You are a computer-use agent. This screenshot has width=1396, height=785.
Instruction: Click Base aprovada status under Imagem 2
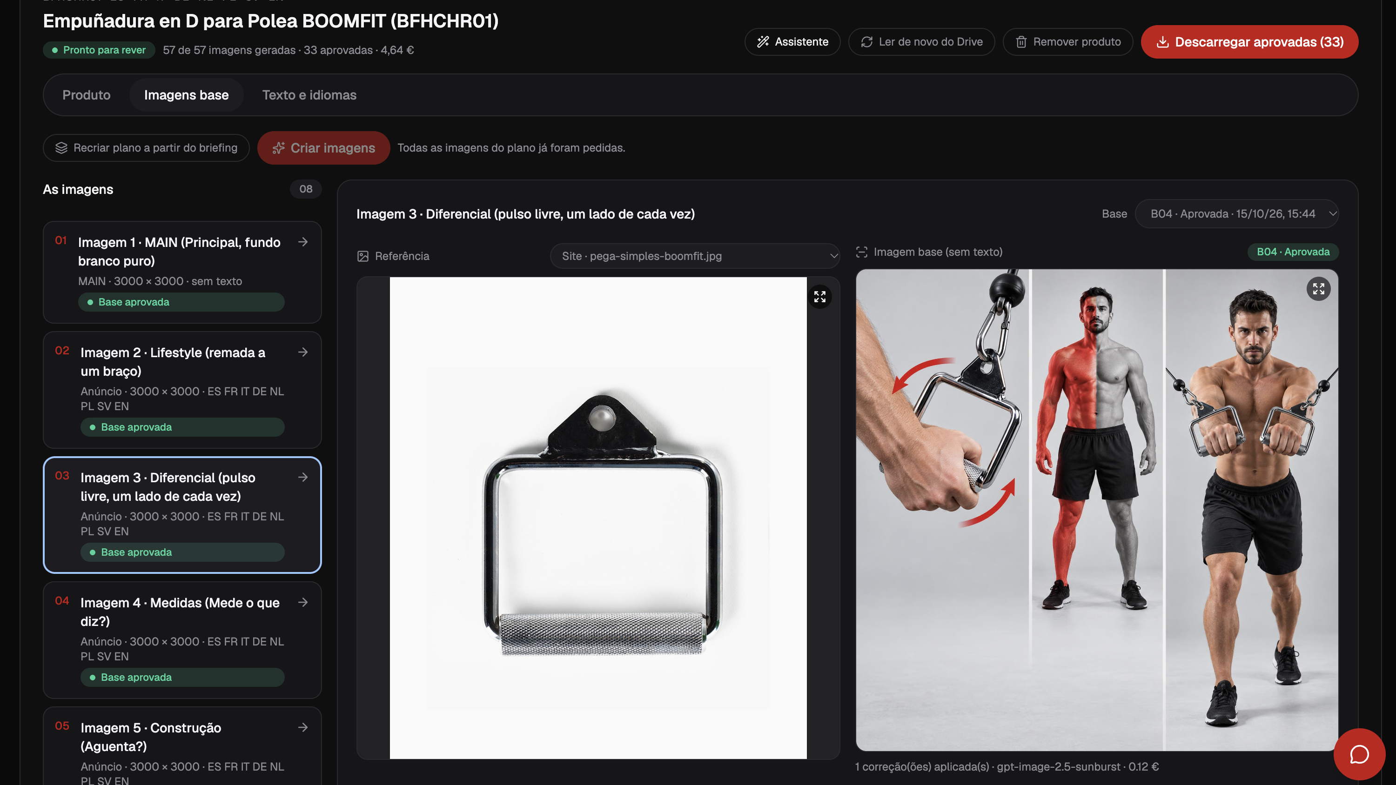[x=182, y=427]
